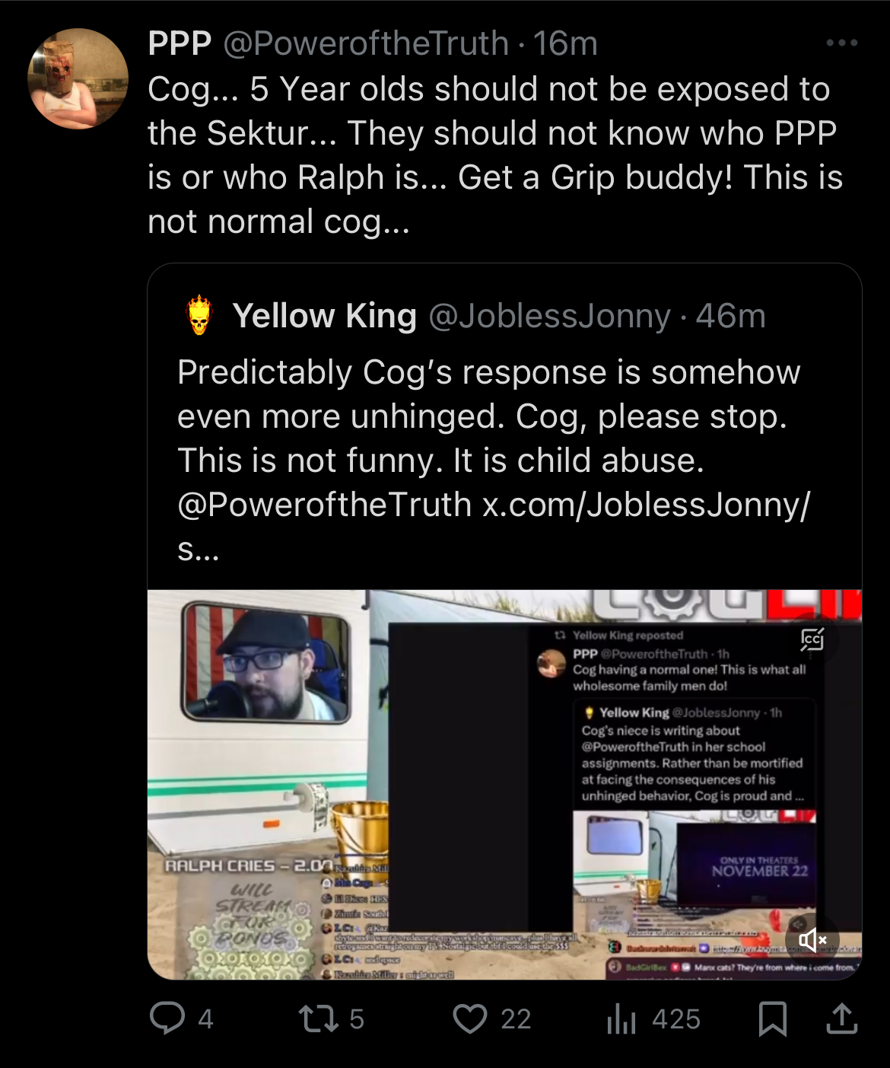Open the PPP display name

tap(180, 43)
